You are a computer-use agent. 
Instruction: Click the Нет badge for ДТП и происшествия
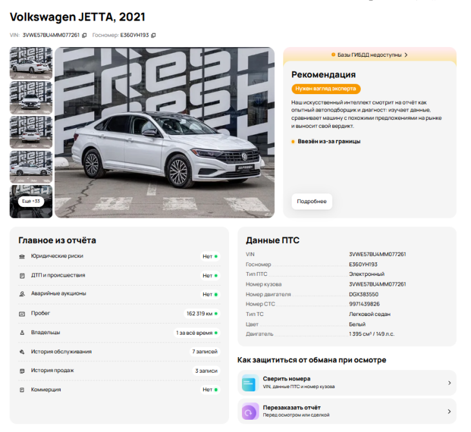tap(210, 275)
